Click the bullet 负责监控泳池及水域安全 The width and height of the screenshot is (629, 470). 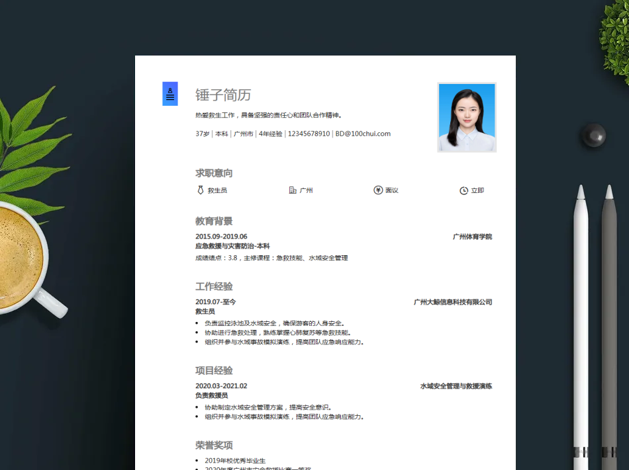(x=275, y=323)
